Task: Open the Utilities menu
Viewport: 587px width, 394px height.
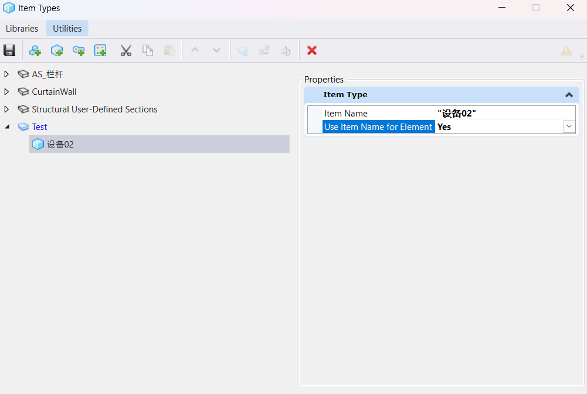Action: point(67,28)
